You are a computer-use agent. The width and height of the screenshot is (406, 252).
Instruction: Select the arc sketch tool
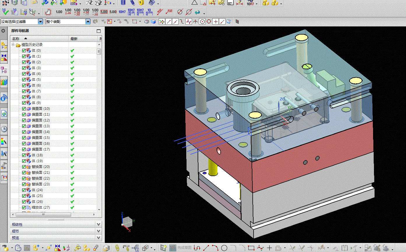point(215,248)
